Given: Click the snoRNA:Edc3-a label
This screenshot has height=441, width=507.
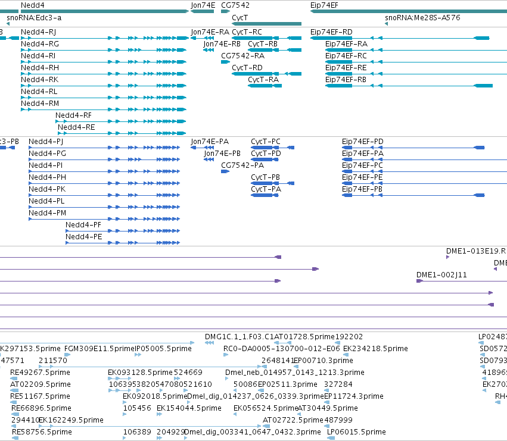Looking at the screenshot, I should 34,18.
